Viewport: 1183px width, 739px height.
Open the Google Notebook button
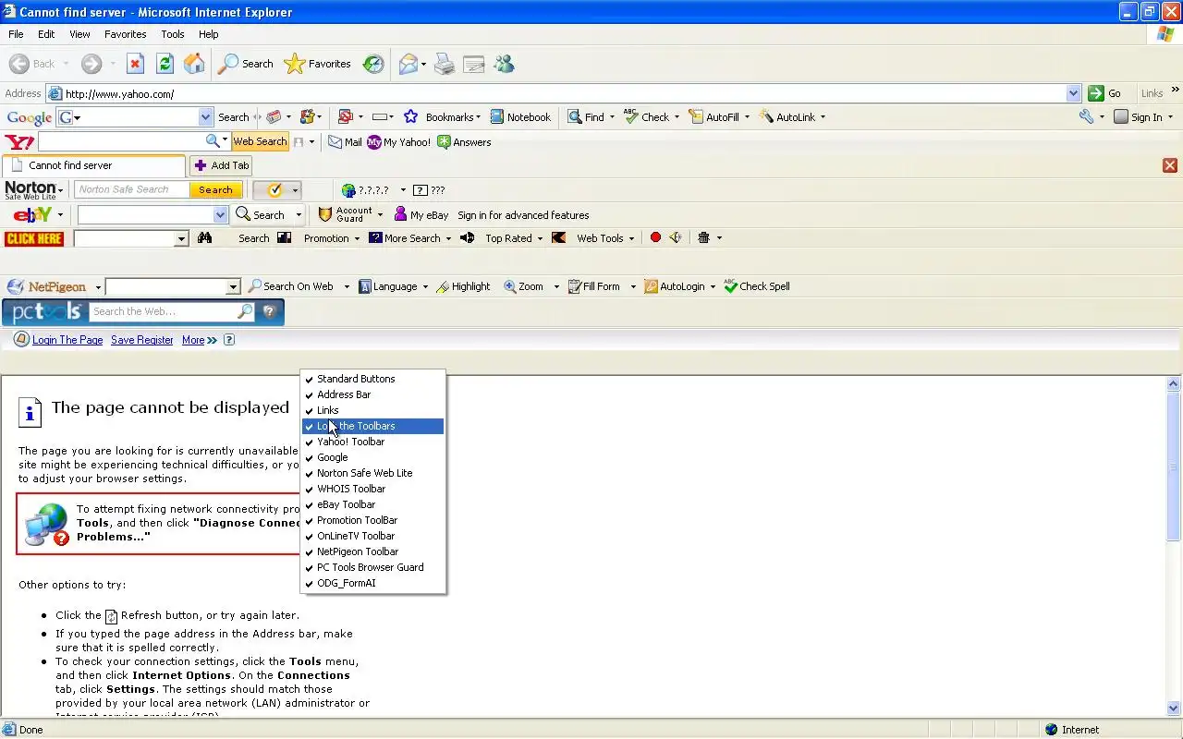click(520, 117)
